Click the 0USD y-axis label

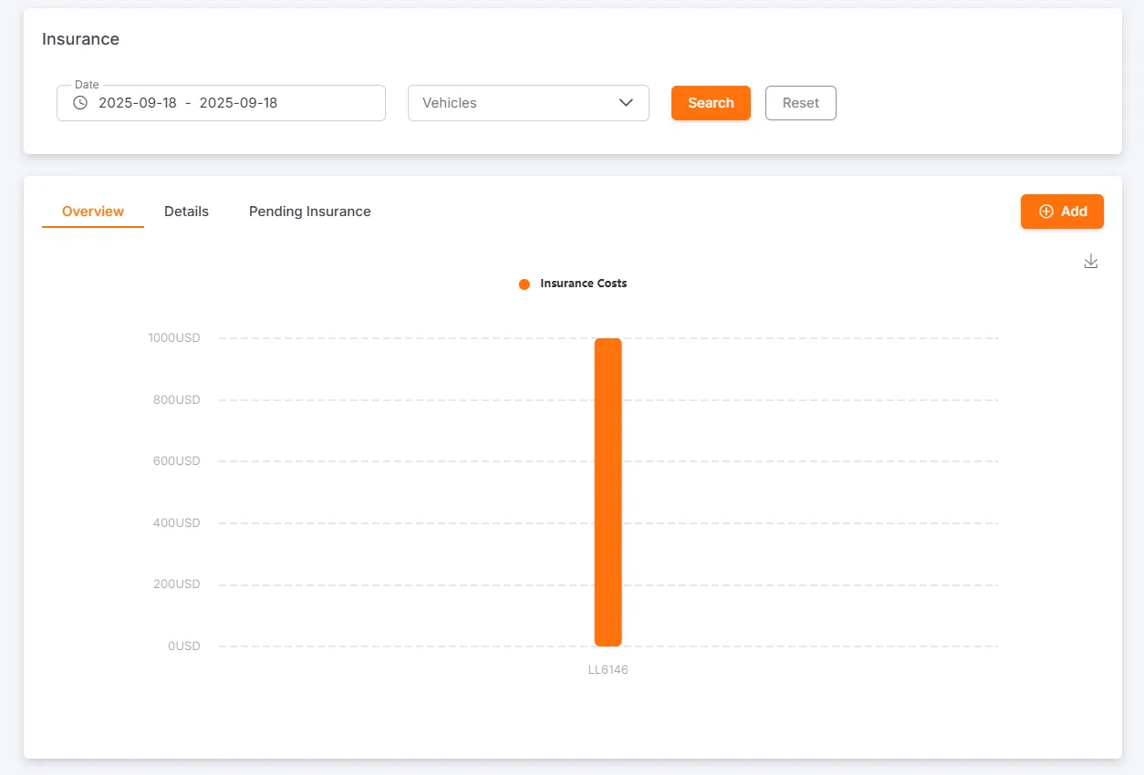[x=183, y=646]
